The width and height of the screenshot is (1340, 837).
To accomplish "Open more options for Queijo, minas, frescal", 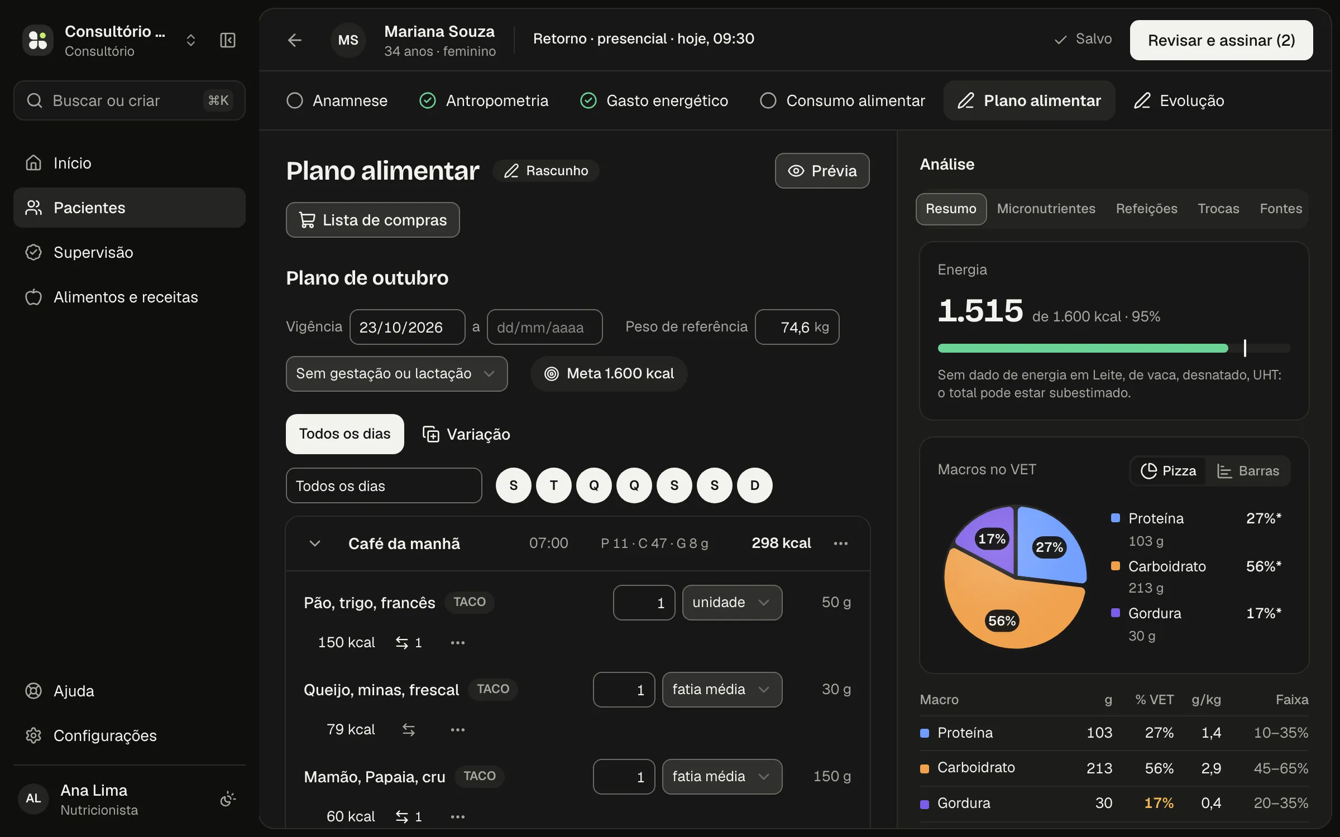I will coord(458,730).
